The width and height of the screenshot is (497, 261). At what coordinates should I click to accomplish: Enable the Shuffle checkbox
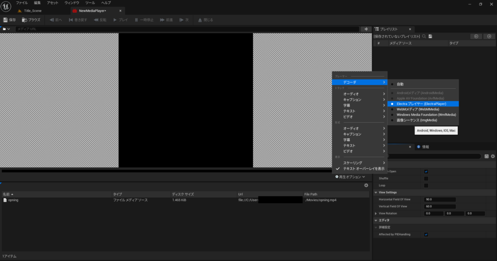point(426,179)
